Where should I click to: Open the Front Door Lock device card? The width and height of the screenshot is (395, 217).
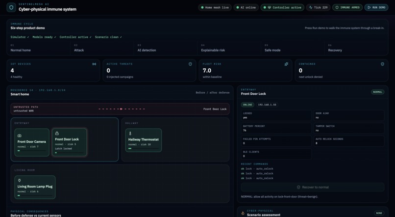[69, 142]
